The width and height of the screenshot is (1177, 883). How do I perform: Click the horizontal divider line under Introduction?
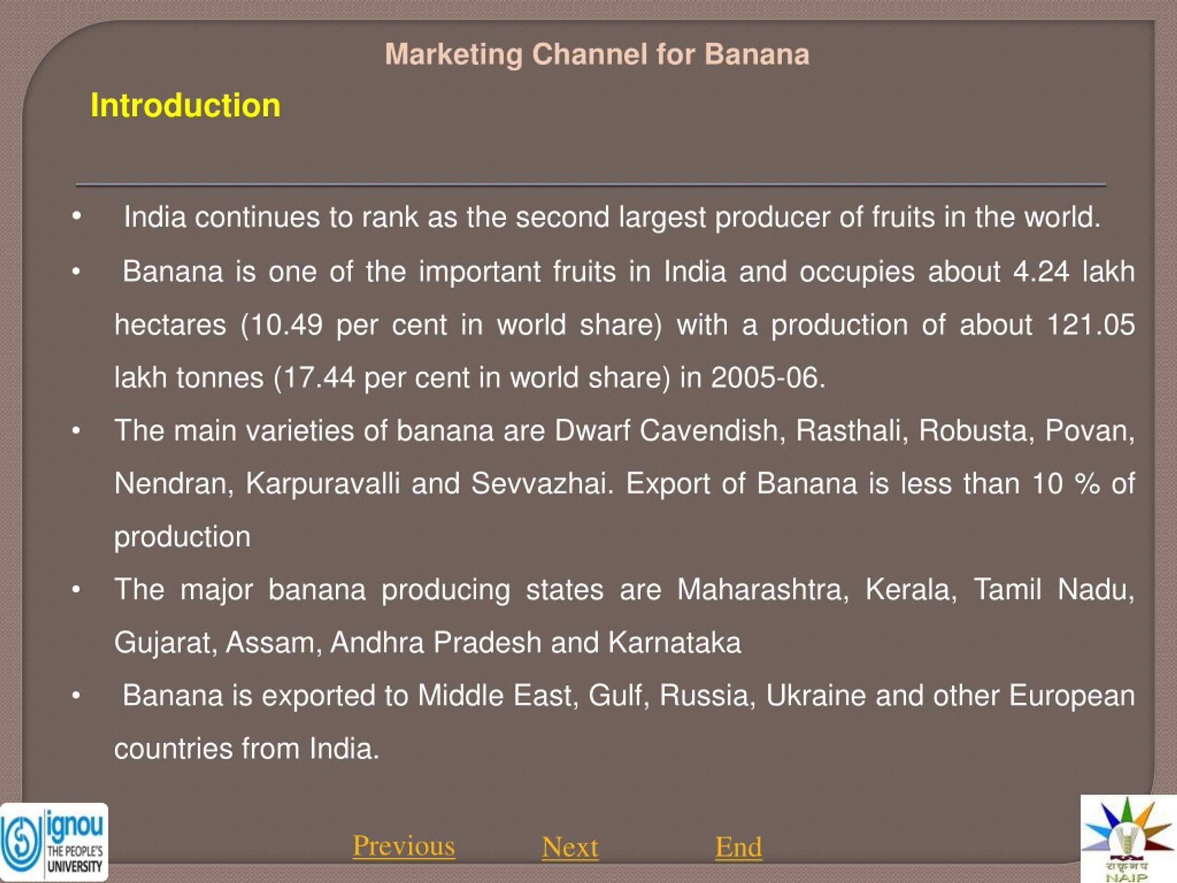pos(591,185)
